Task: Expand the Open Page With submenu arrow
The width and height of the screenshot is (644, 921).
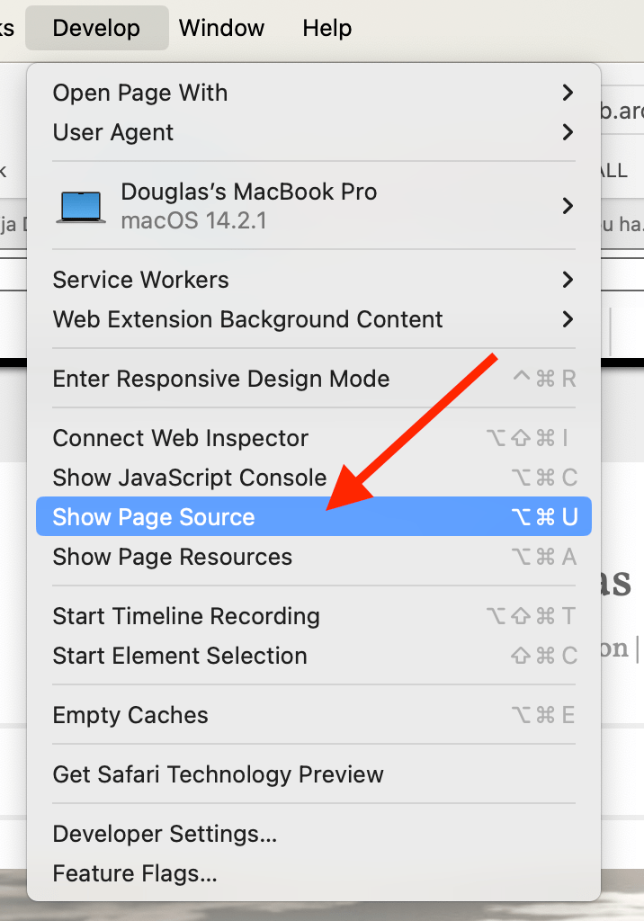Action: coord(567,93)
